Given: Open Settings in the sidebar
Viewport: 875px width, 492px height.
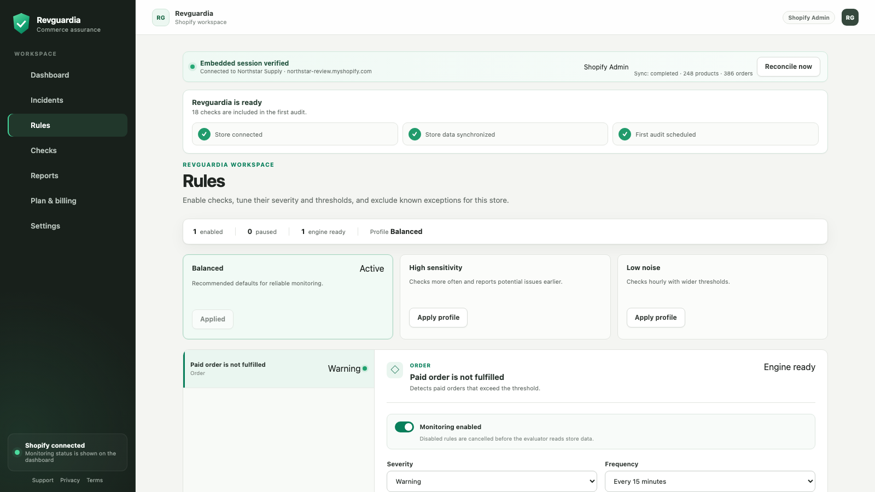Looking at the screenshot, I should tap(68, 226).
